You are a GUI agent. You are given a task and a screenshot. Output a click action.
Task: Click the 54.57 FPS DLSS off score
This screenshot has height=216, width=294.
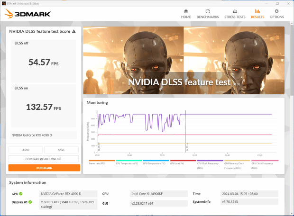(x=44, y=62)
